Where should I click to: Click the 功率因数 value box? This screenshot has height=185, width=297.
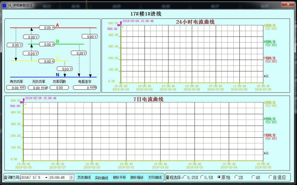click(59, 87)
